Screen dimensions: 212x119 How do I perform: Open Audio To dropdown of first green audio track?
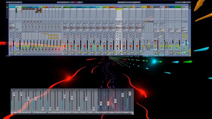tap(66, 30)
